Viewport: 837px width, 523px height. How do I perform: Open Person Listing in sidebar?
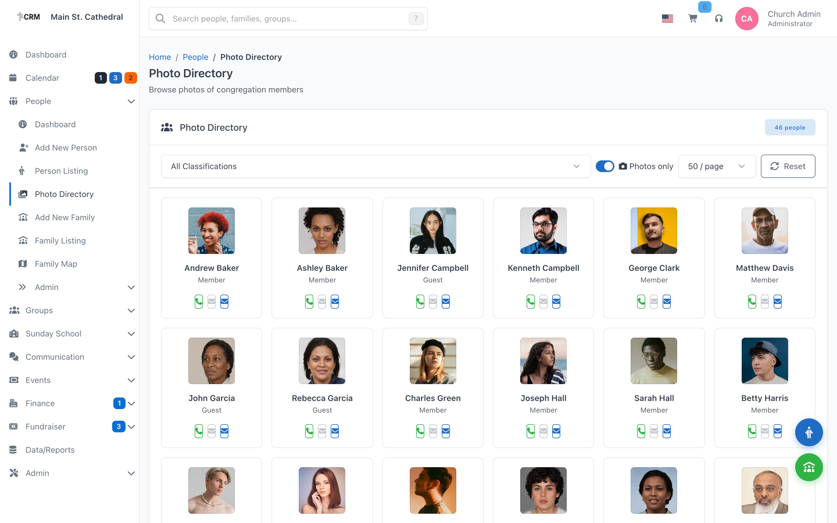click(61, 171)
